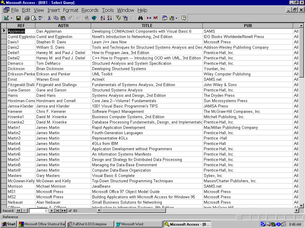Open the Tools menu
This screenshot has width=305, height=228.
point(108,10)
